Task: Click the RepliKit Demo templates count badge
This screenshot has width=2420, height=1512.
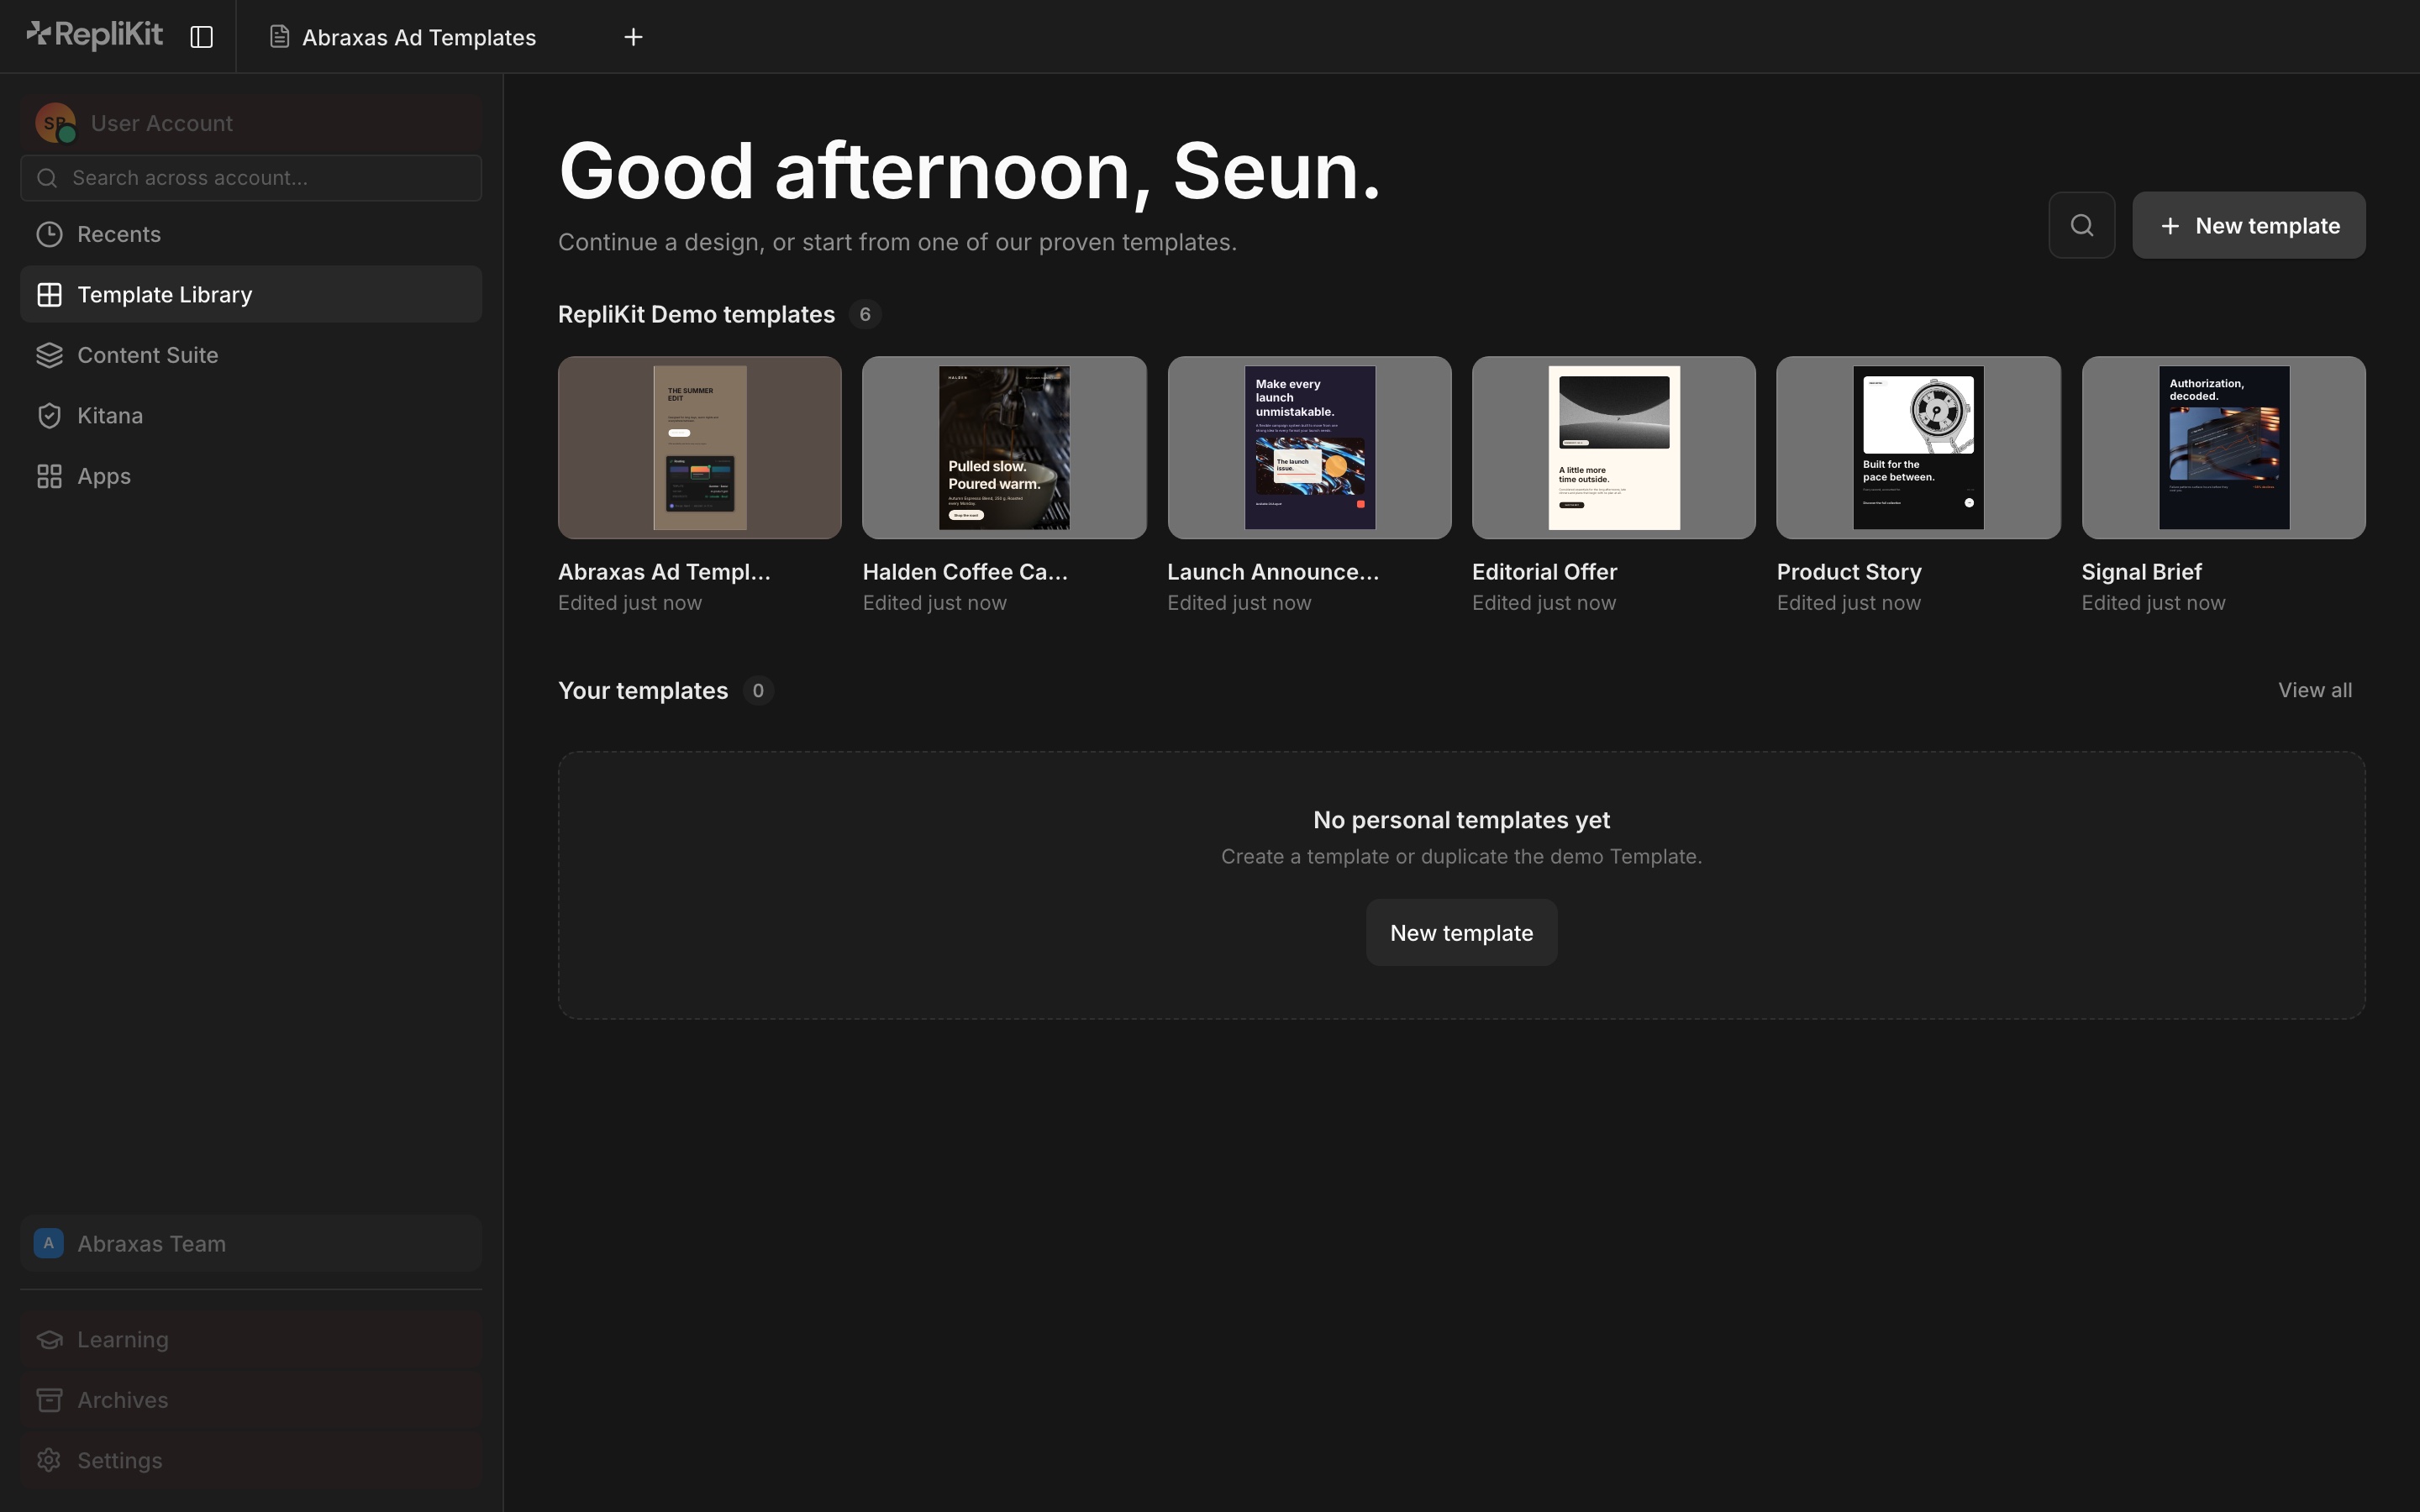Action: pyautogui.click(x=865, y=314)
